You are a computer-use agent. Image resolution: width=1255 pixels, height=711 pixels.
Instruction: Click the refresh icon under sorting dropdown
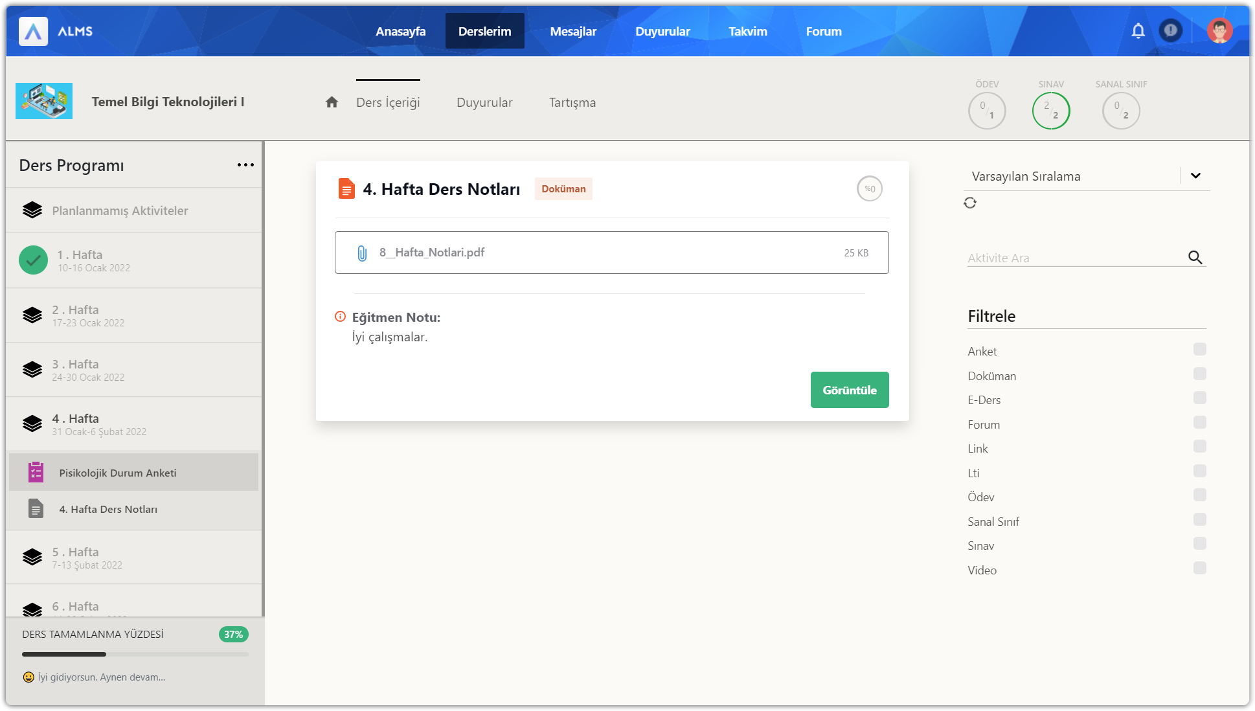pos(969,203)
